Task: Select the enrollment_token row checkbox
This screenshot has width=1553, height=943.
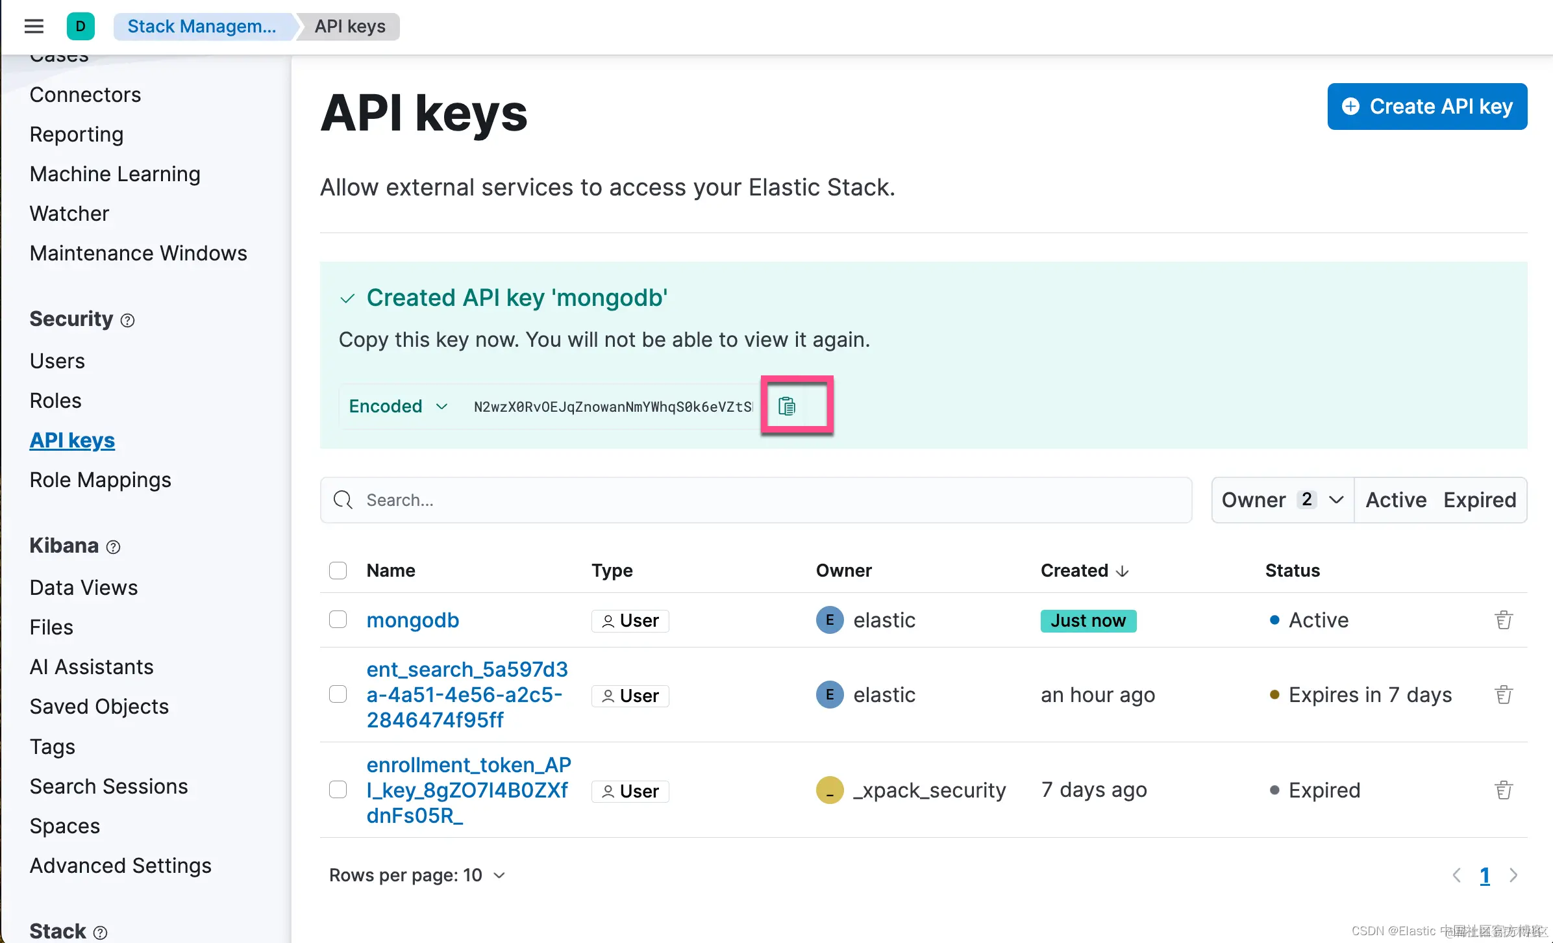Action: [x=338, y=790]
